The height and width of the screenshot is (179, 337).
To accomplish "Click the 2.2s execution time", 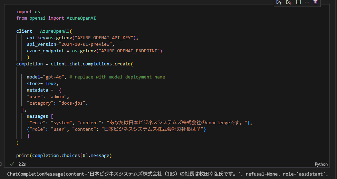I will click(x=22, y=164).
